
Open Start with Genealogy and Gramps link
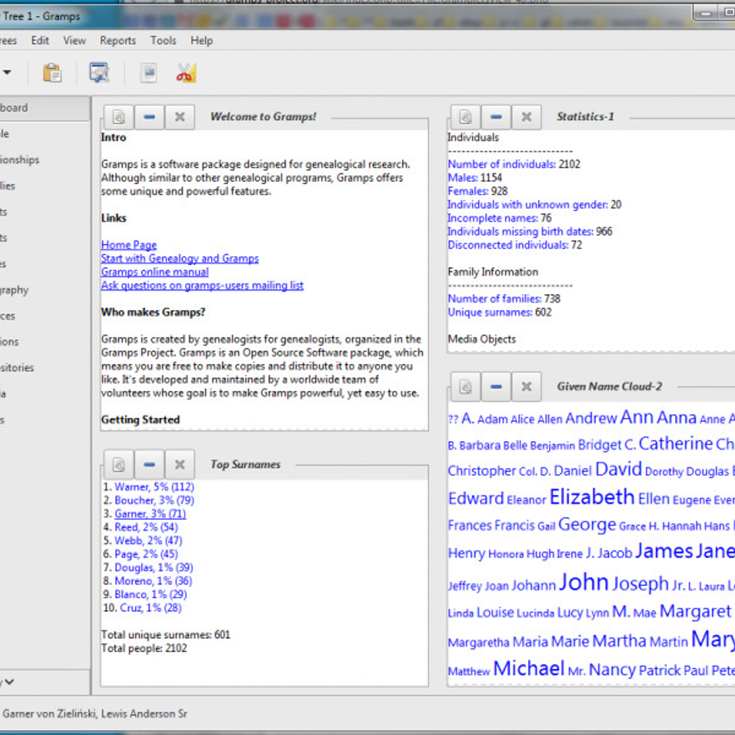[x=180, y=258]
